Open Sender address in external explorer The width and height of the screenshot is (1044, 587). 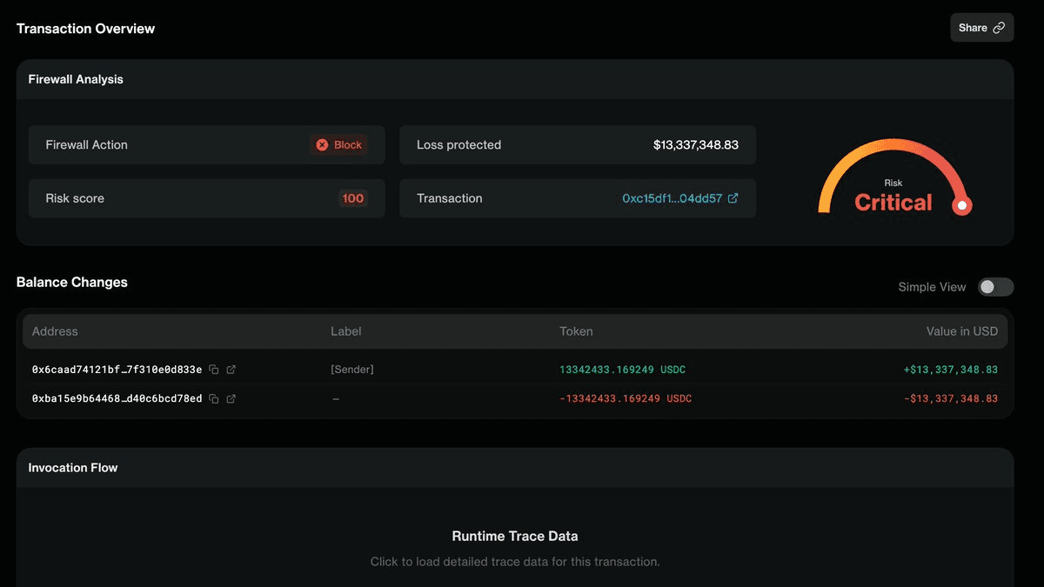231,370
